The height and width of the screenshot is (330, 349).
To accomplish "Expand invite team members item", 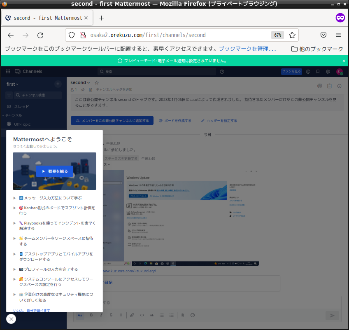I will pos(54,241).
